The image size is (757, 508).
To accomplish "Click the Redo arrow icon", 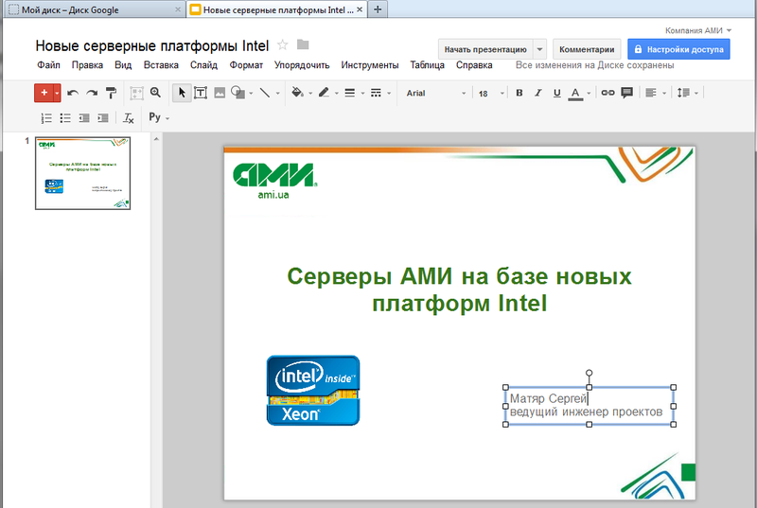I will pos(92,93).
